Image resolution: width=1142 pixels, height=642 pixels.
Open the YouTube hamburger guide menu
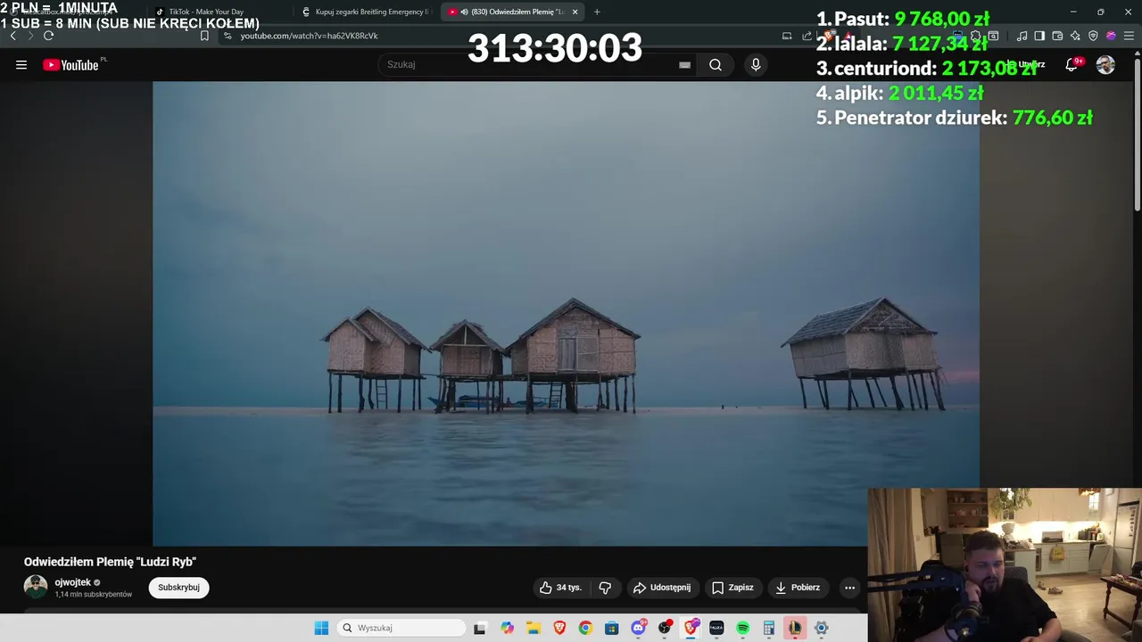[x=21, y=64]
